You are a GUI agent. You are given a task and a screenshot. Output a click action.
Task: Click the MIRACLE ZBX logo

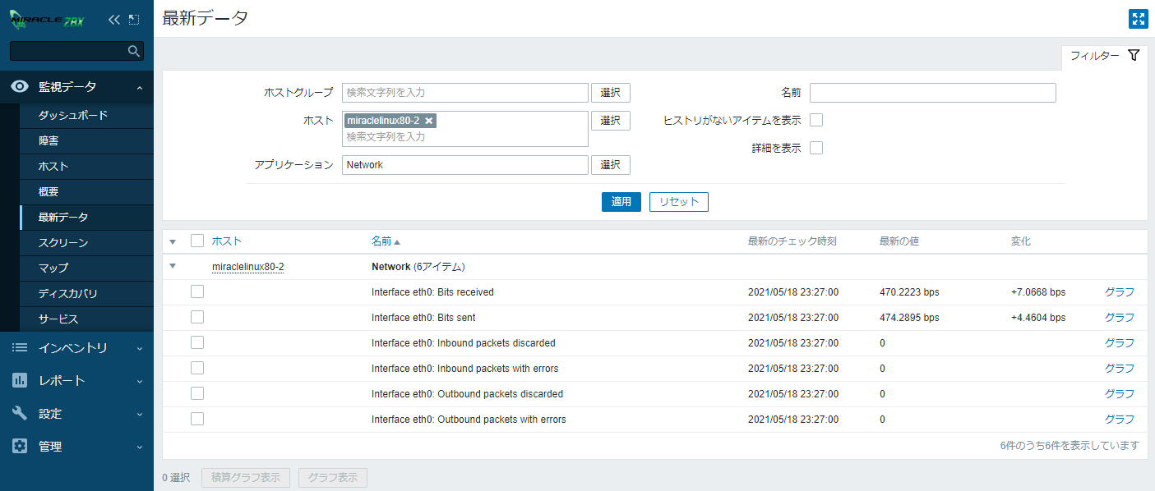click(x=47, y=19)
